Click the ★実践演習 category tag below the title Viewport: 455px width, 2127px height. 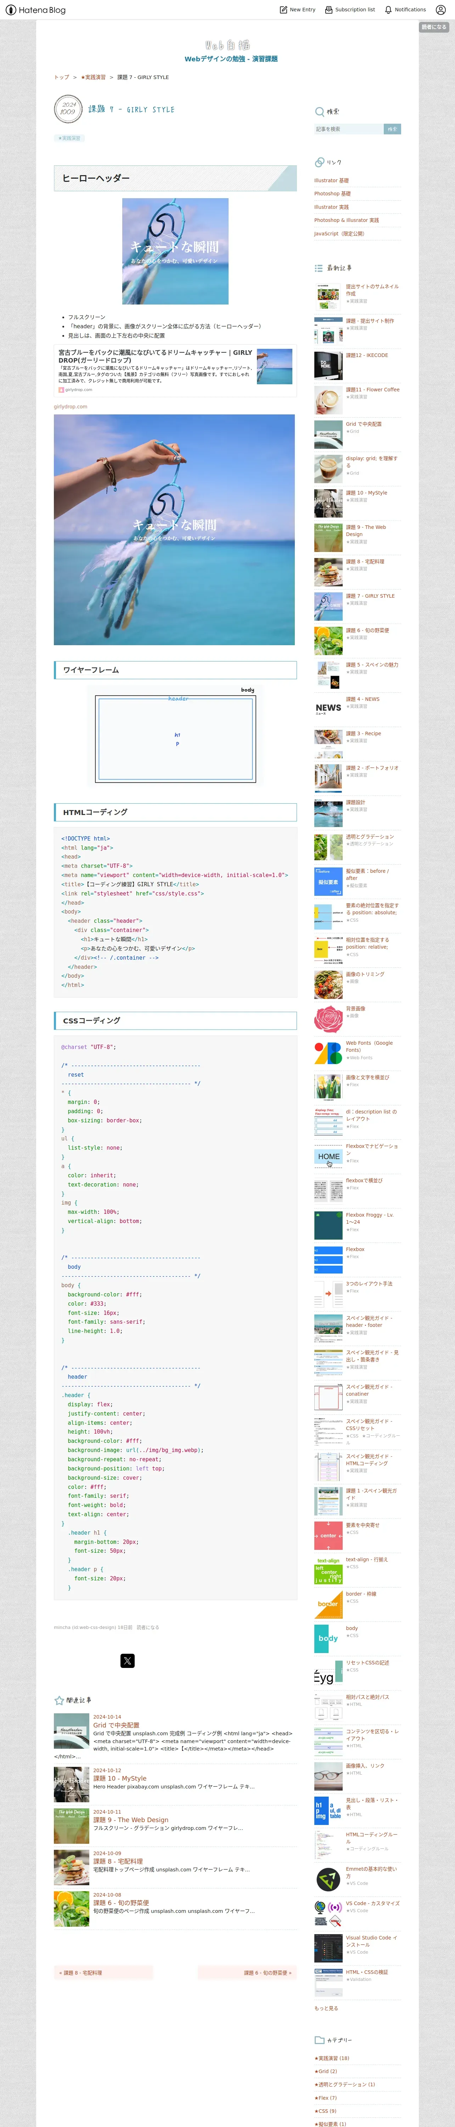69,138
